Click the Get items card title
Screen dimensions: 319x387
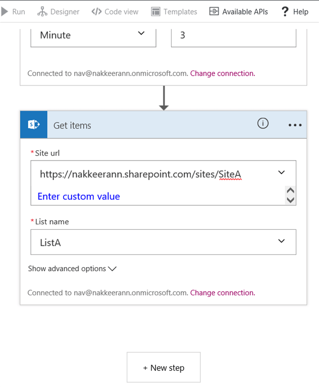(72, 125)
